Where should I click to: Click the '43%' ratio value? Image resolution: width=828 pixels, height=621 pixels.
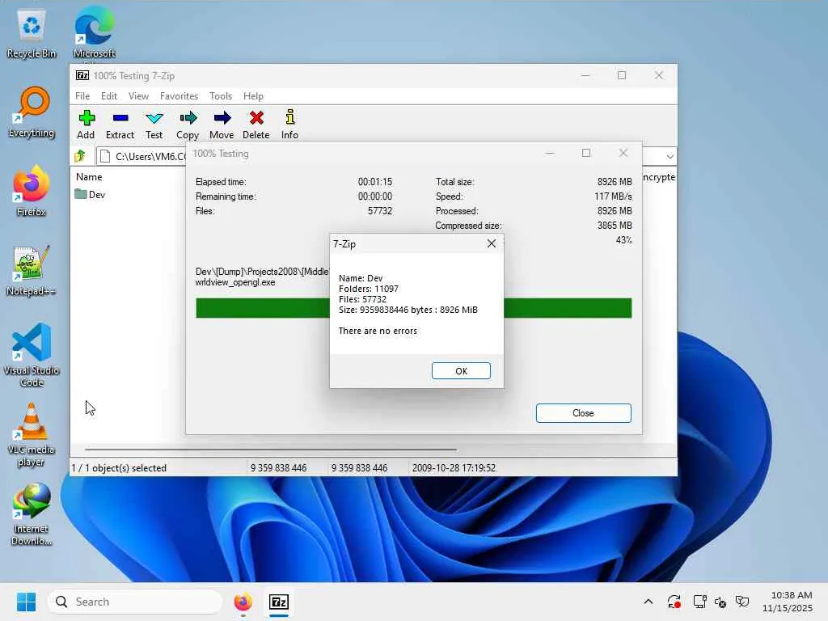pos(623,239)
